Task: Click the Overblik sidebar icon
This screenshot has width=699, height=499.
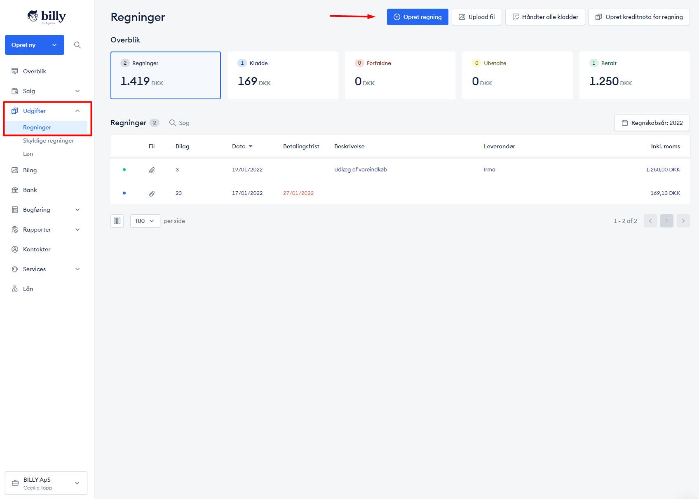Action: click(x=15, y=71)
